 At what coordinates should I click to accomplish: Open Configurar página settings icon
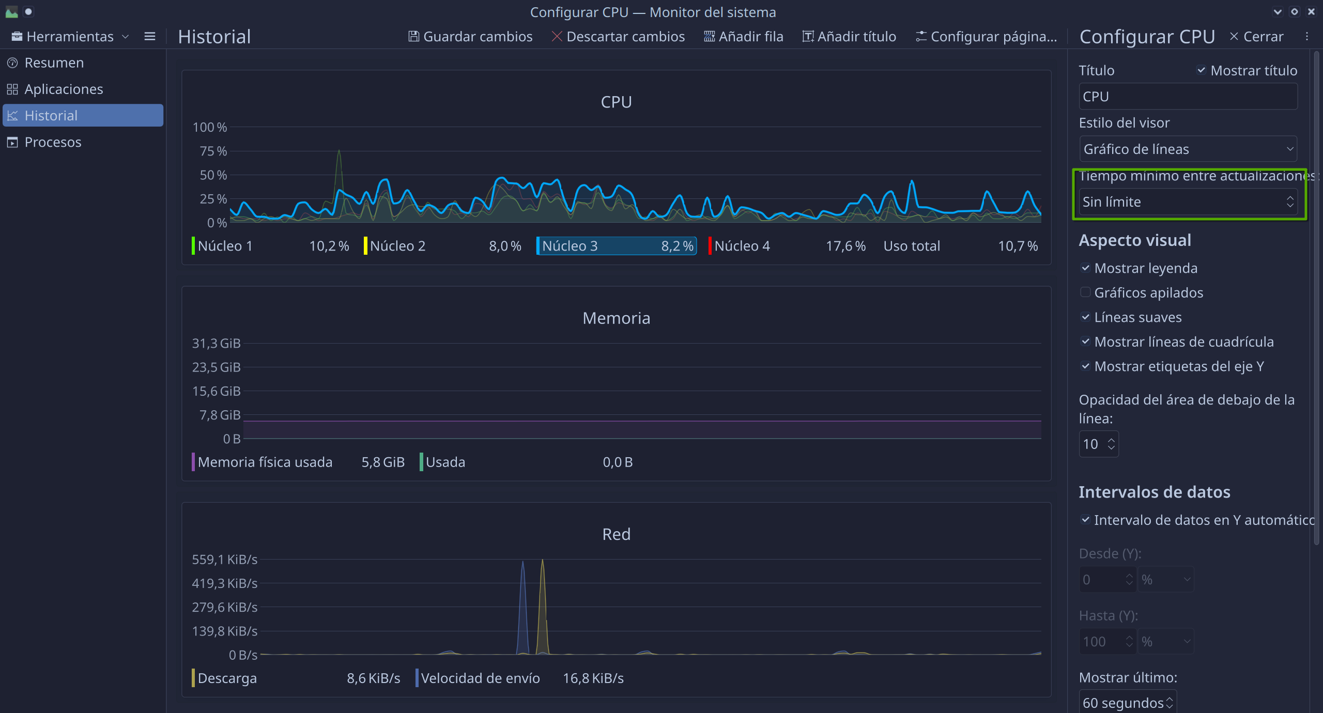click(921, 37)
